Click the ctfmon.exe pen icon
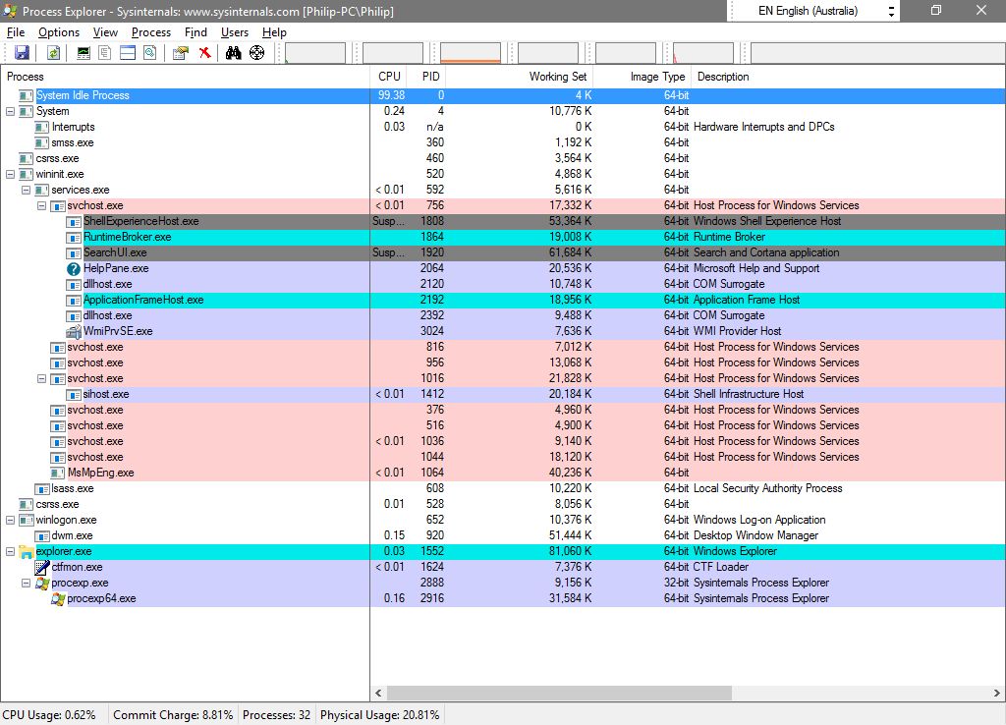This screenshot has height=725, width=1006. tap(41, 567)
